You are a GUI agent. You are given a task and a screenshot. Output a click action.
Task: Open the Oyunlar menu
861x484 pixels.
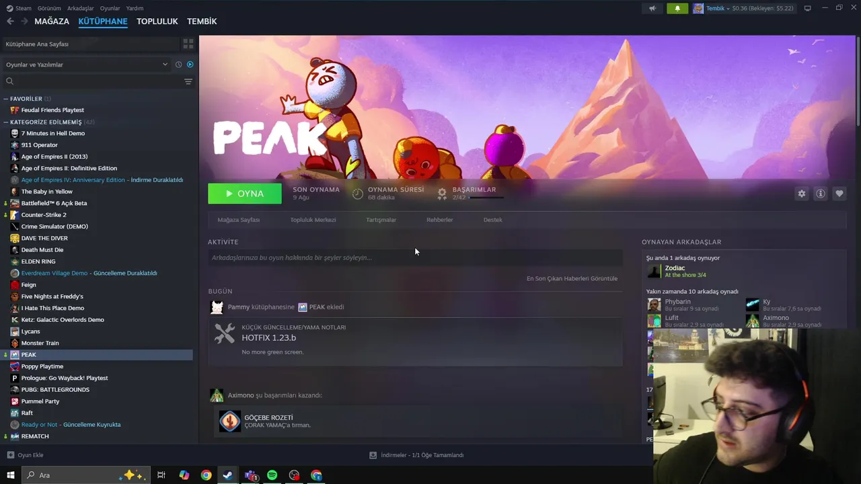point(110,9)
